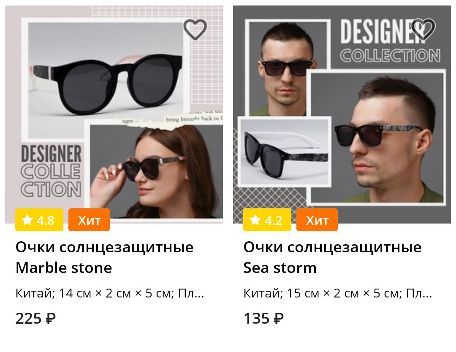Click the Хит badge on Marble stone
The width and height of the screenshot is (456, 352).
click(89, 220)
